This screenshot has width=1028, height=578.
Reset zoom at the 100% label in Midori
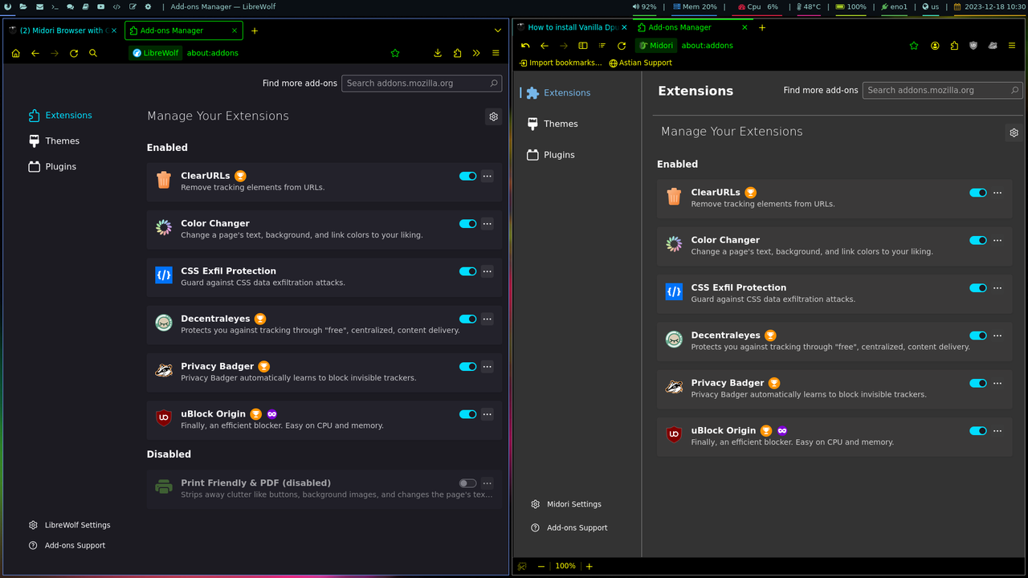tap(565, 566)
